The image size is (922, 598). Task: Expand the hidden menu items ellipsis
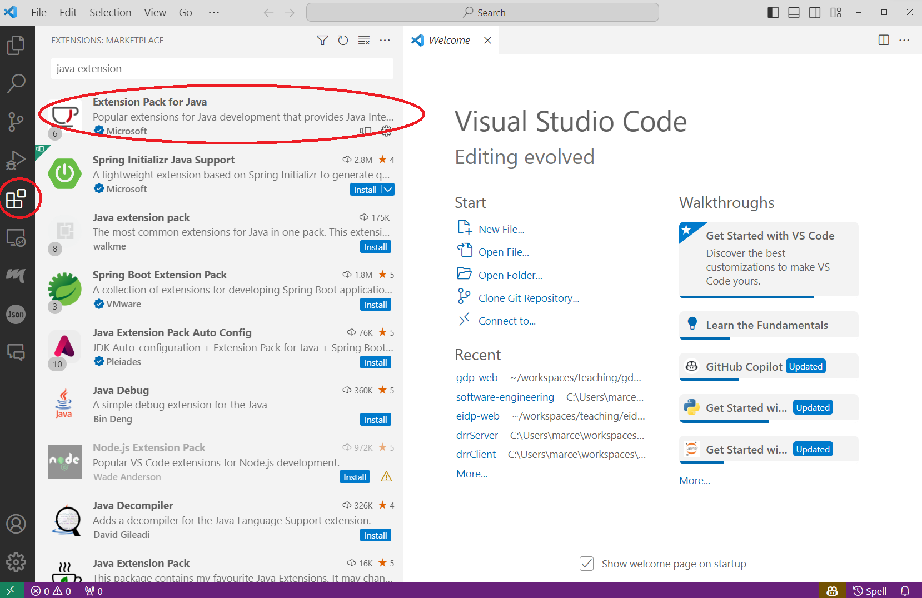point(214,12)
